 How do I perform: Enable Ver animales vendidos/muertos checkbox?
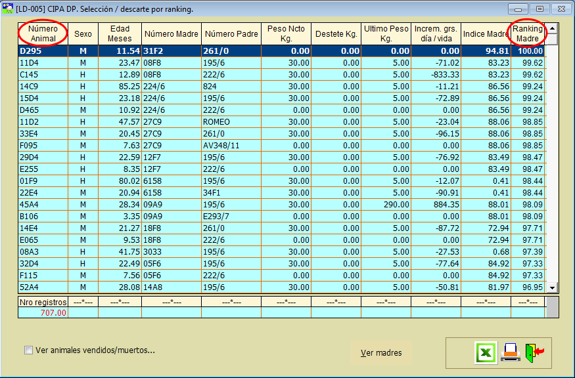28,350
